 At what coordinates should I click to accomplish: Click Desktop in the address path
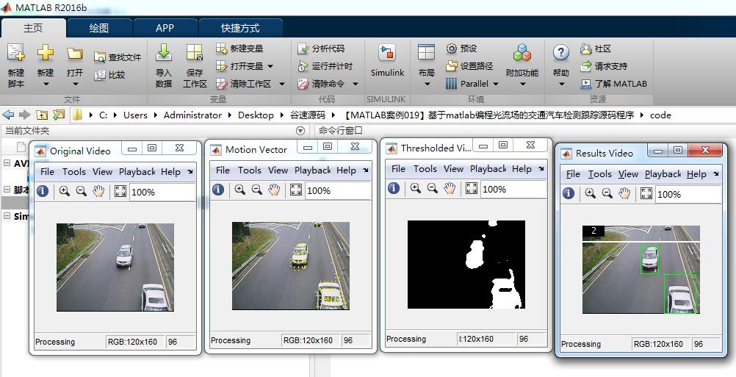[x=256, y=115]
